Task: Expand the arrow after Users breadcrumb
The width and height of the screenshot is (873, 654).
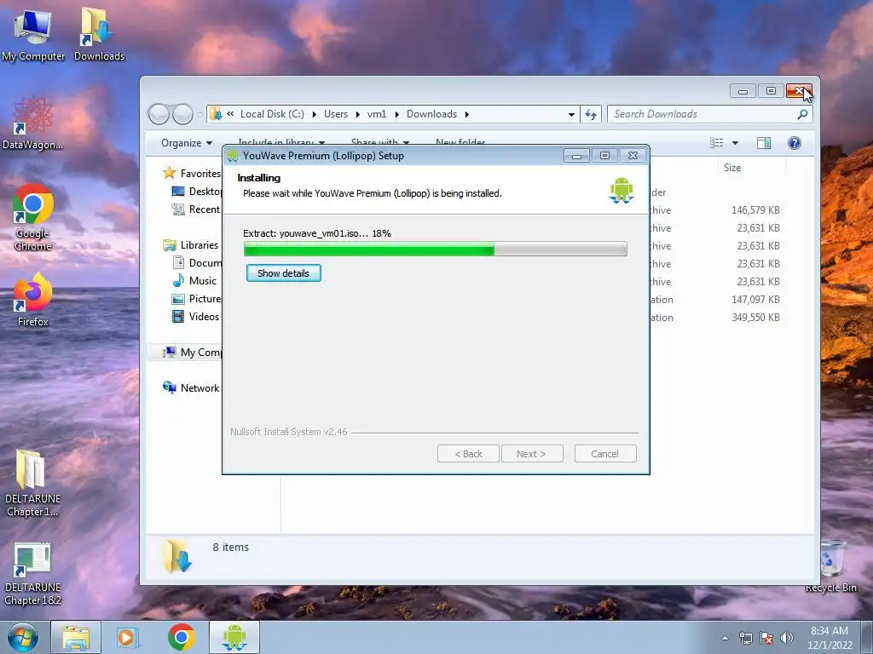Action: (357, 115)
